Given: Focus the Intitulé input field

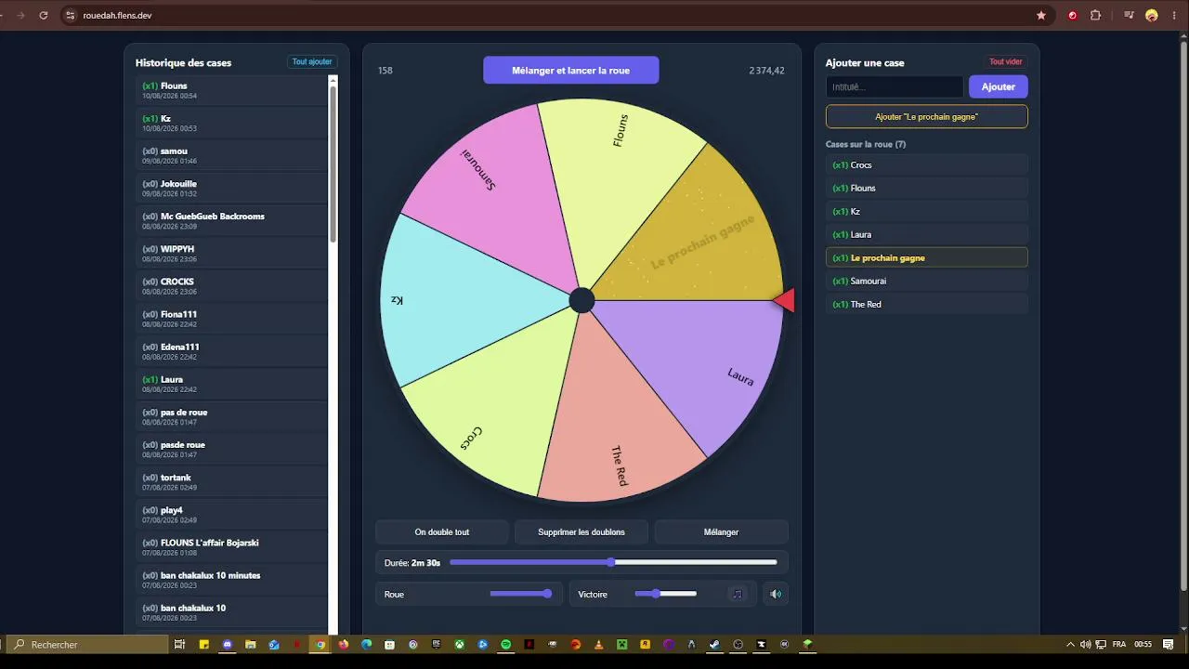Looking at the screenshot, I should point(895,86).
